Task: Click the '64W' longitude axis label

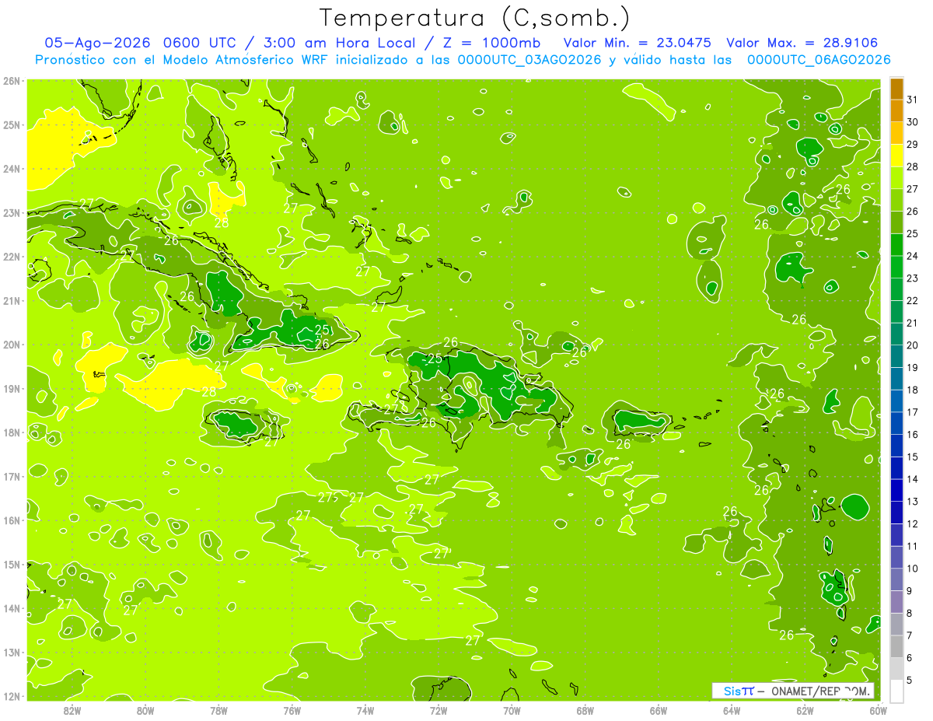Action: coord(732,710)
